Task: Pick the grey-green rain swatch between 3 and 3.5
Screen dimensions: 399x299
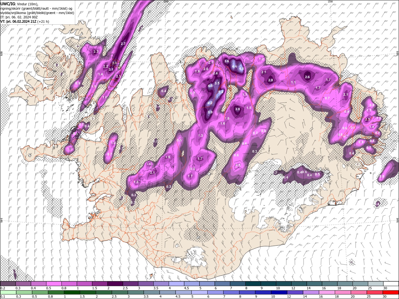Action: pyautogui.click(x=136, y=292)
